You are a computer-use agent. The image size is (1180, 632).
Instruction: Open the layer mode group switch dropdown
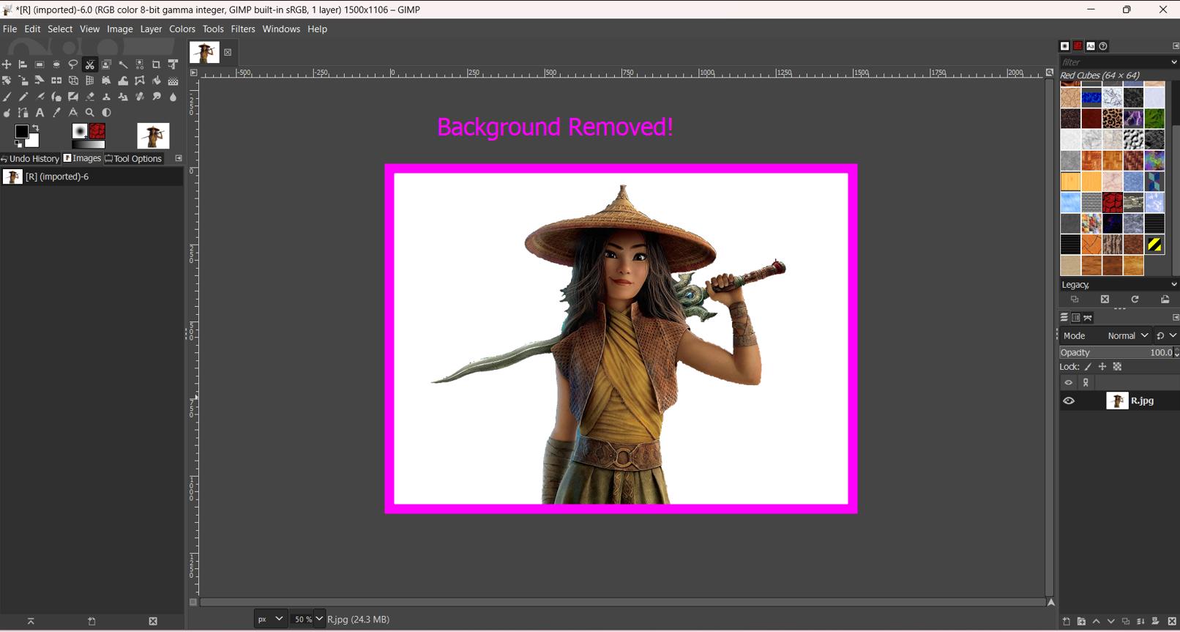(1167, 335)
